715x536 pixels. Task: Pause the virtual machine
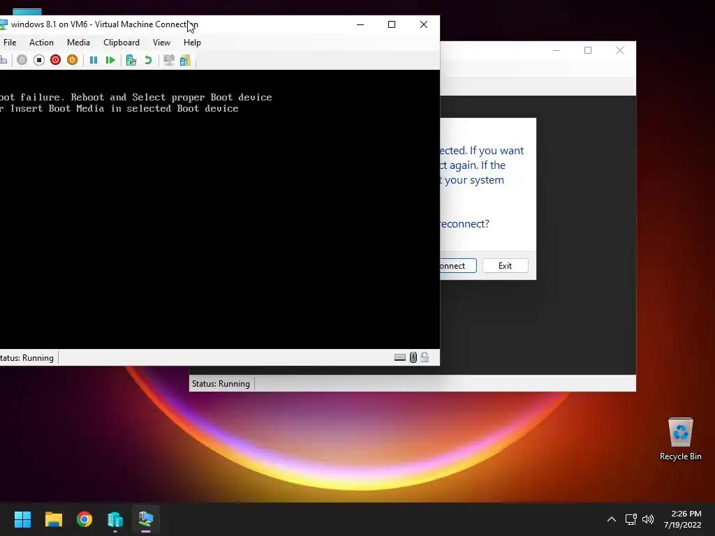[x=94, y=60]
